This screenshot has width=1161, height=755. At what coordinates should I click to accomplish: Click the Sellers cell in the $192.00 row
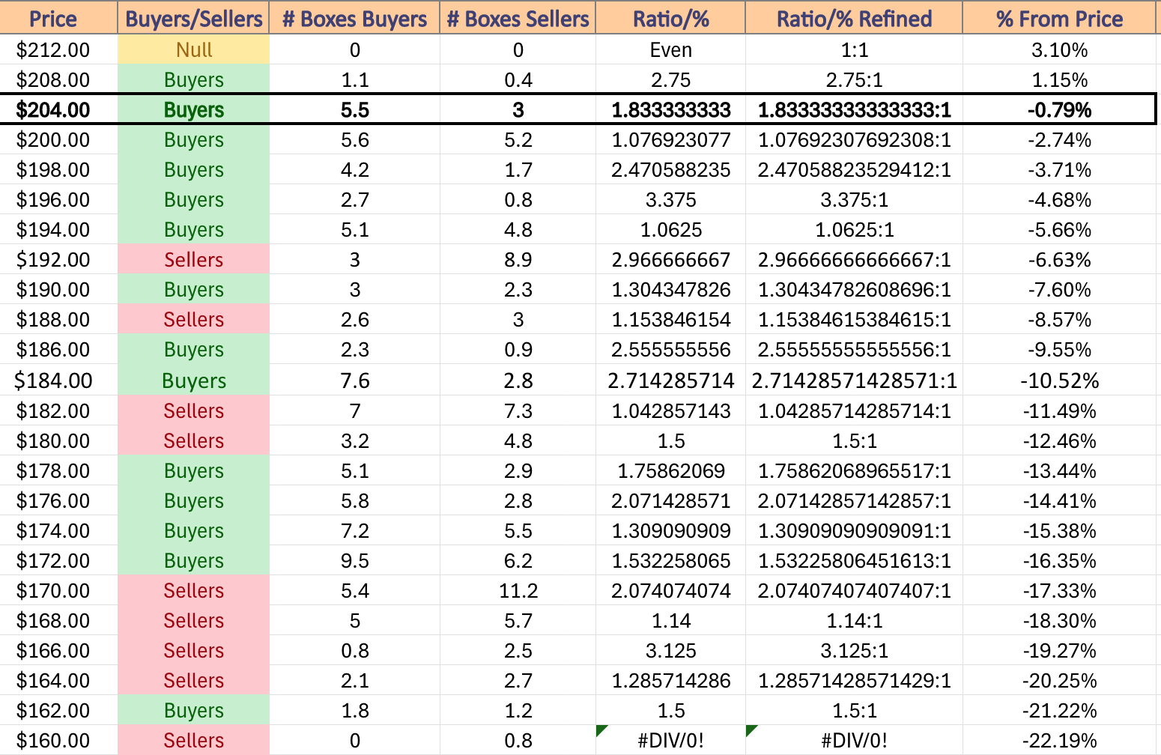(x=193, y=259)
